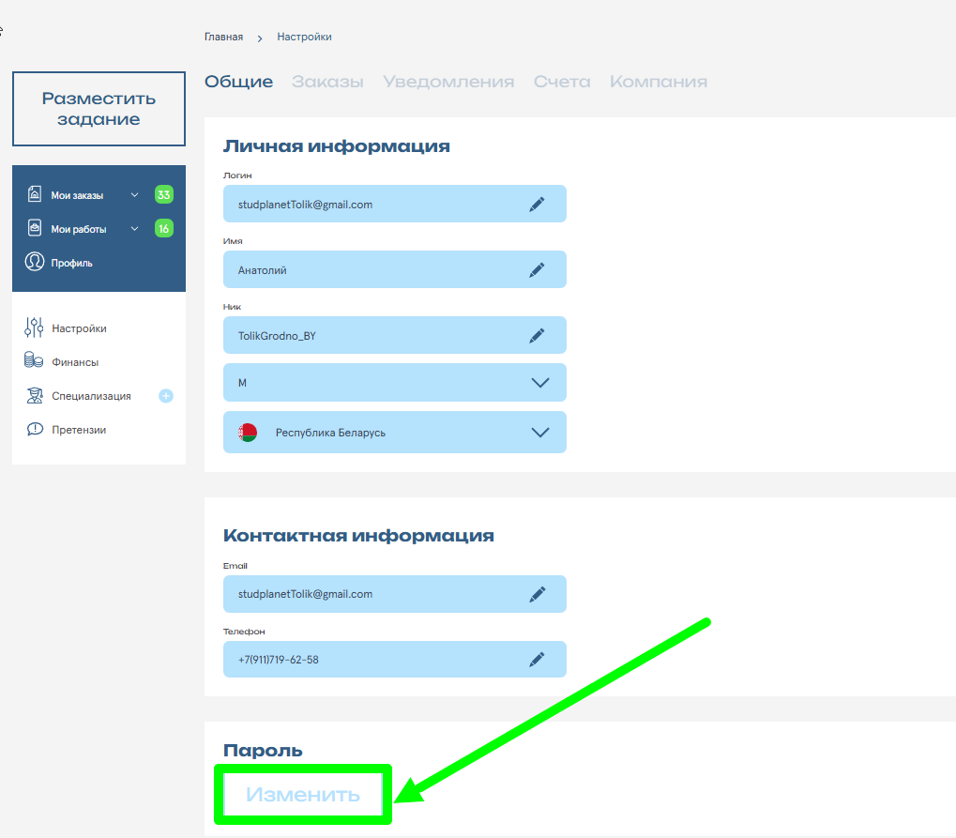The width and height of the screenshot is (956, 838).
Task: Follow the Главная breadcrumb link
Action: click(x=223, y=37)
